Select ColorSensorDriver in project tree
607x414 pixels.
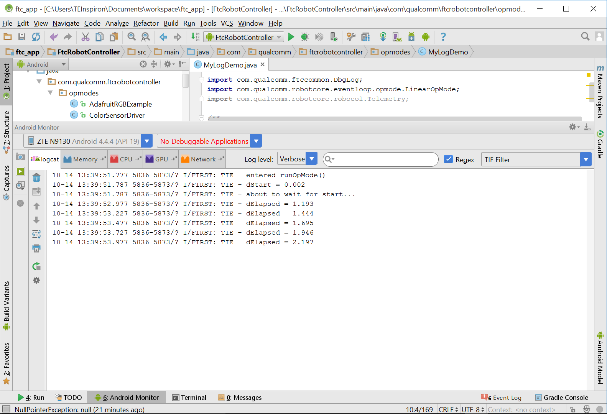[117, 115]
